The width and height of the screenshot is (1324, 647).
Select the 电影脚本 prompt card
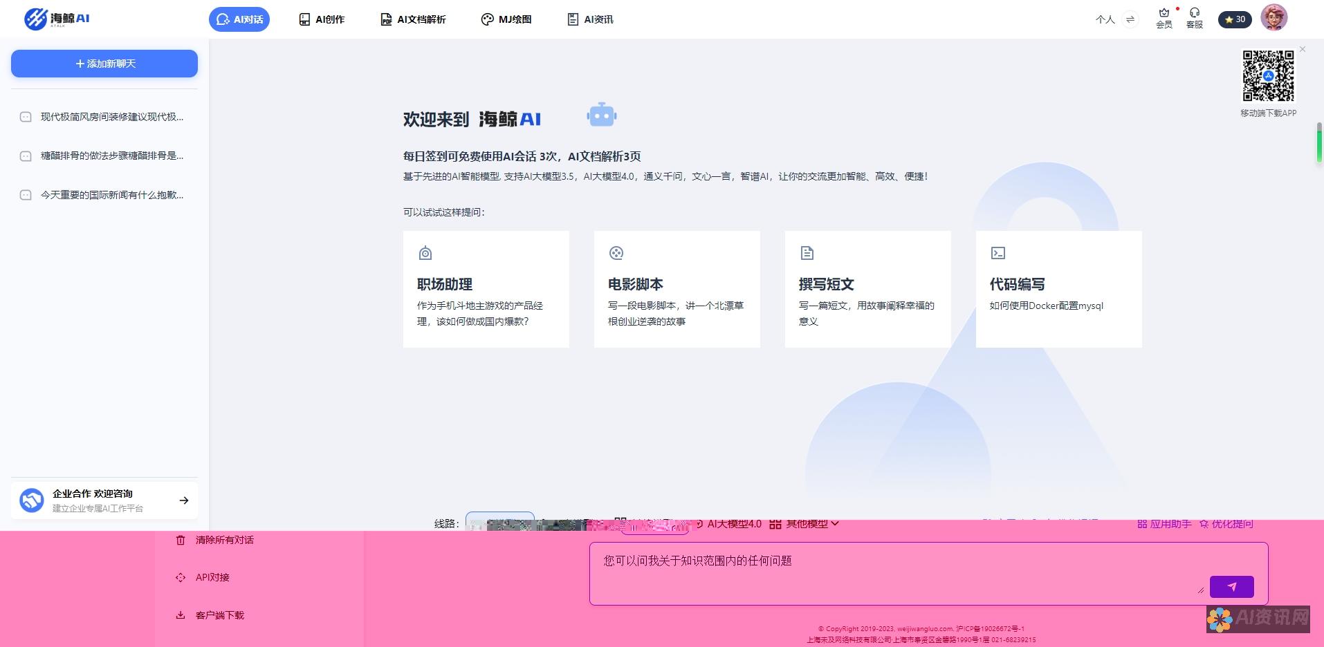click(x=677, y=289)
